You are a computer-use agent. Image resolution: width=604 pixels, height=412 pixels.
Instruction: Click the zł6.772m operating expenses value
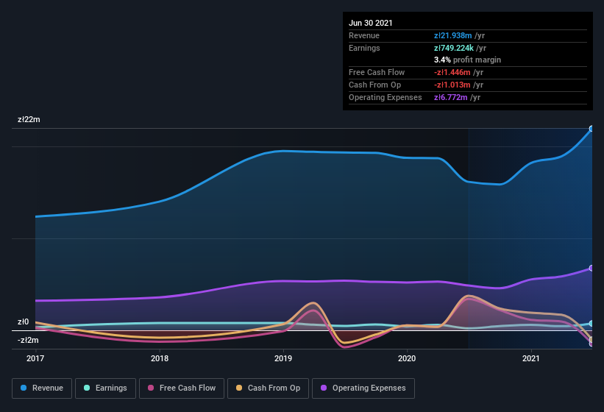click(x=451, y=97)
